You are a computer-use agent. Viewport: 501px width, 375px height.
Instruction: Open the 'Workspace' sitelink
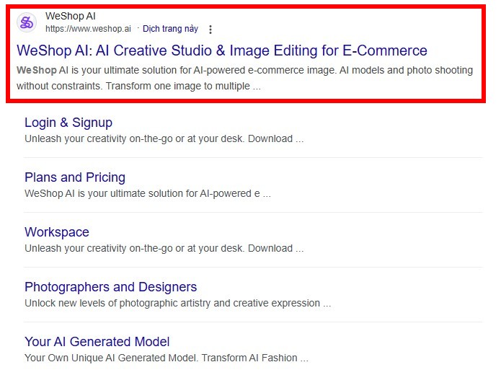57,232
